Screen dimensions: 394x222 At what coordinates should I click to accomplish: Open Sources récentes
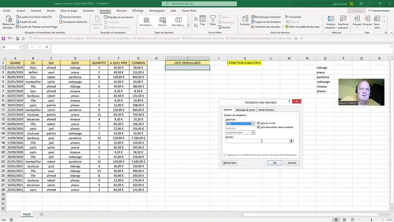70,17
